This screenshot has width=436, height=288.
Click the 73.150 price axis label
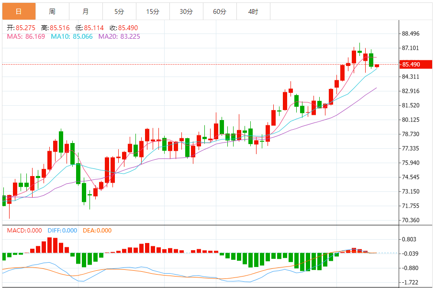(411, 191)
